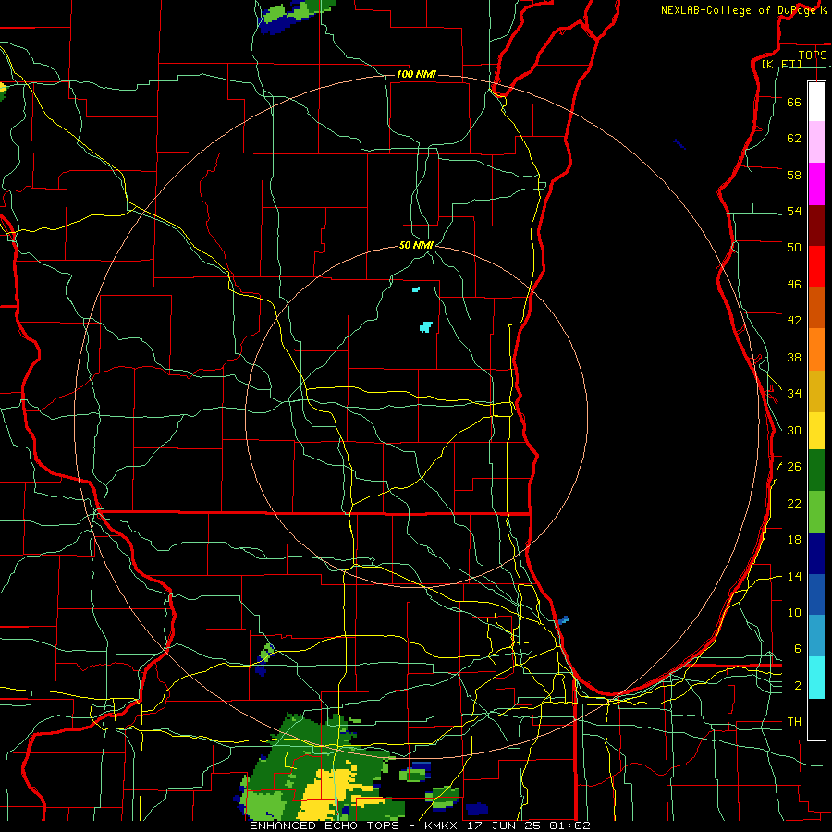Screen dimensions: 832x832
Task: Click the dark green legend swatch
Action: pyautogui.click(x=816, y=471)
